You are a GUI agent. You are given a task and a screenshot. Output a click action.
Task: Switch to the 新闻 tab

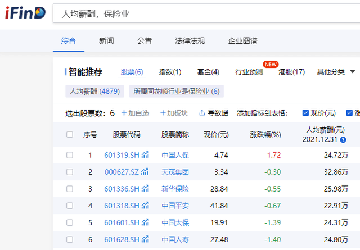tap(106, 41)
